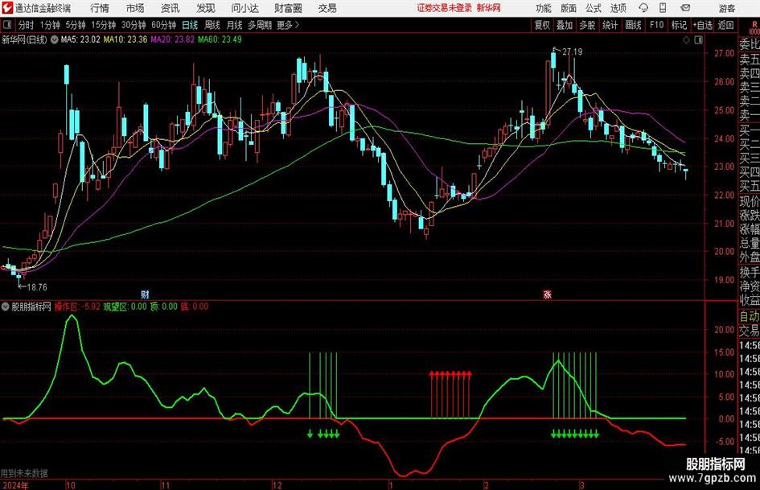Open the 版面 menu
This screenshot has width=760, height=490.
pos(569,8)
